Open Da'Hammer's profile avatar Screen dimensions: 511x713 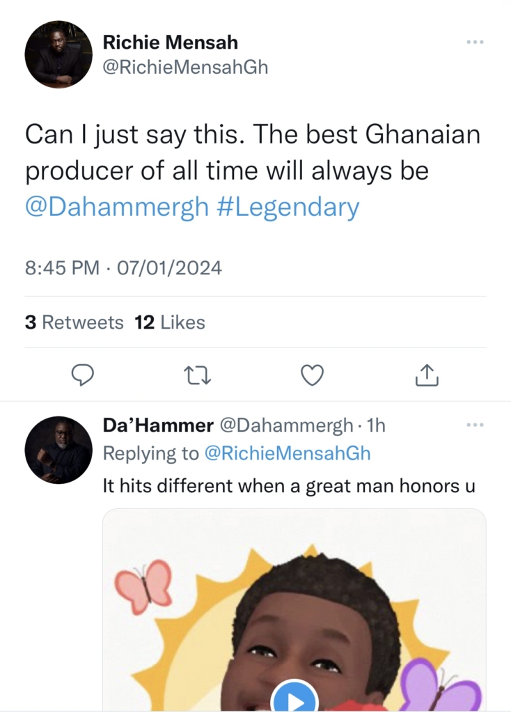(x=58, y=450)
